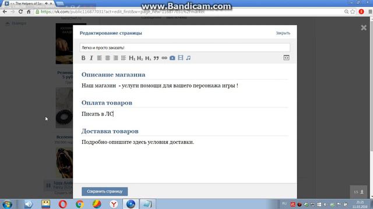This screenshot has height=209, width=373.
Task: Add a video with the film icon
Action: point(181,57)
